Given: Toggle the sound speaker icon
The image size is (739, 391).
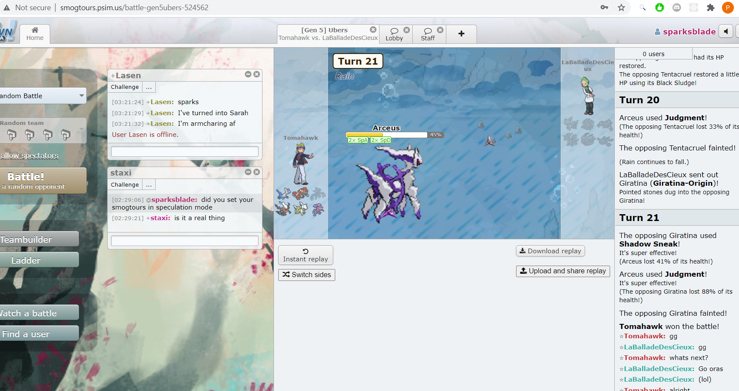Looking at the screenshot, I should [726, 31].
